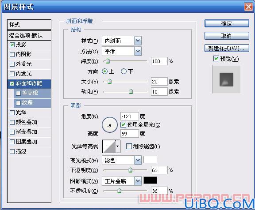Viewport: 255px width, 210px height.
Task: Click the 新建样式 button
Action: click(x=227, y=48)
